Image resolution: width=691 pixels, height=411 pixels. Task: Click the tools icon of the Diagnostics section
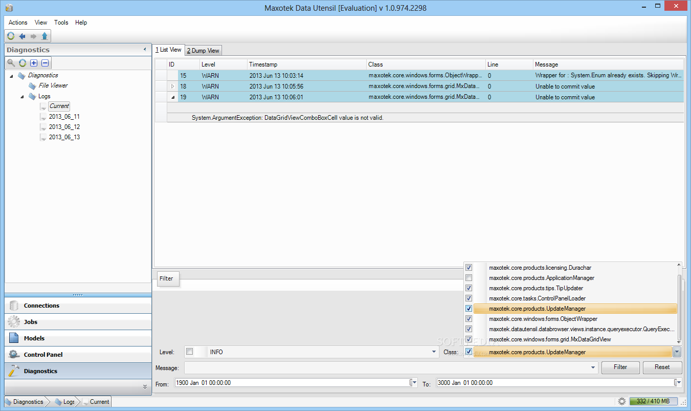[x=14, y=371]
